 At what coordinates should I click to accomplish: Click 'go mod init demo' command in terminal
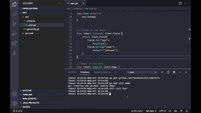coord(120,83)
